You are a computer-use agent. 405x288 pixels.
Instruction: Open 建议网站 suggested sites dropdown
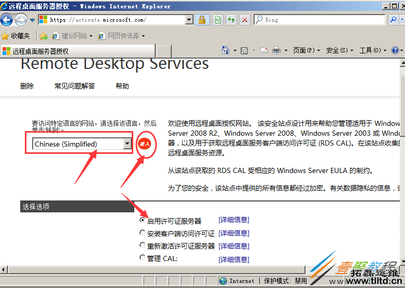(x=72, y=36)
